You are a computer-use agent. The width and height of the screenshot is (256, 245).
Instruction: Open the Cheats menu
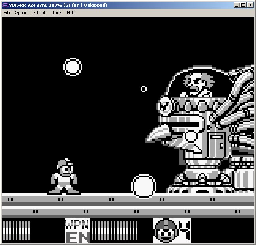point(41,13)
